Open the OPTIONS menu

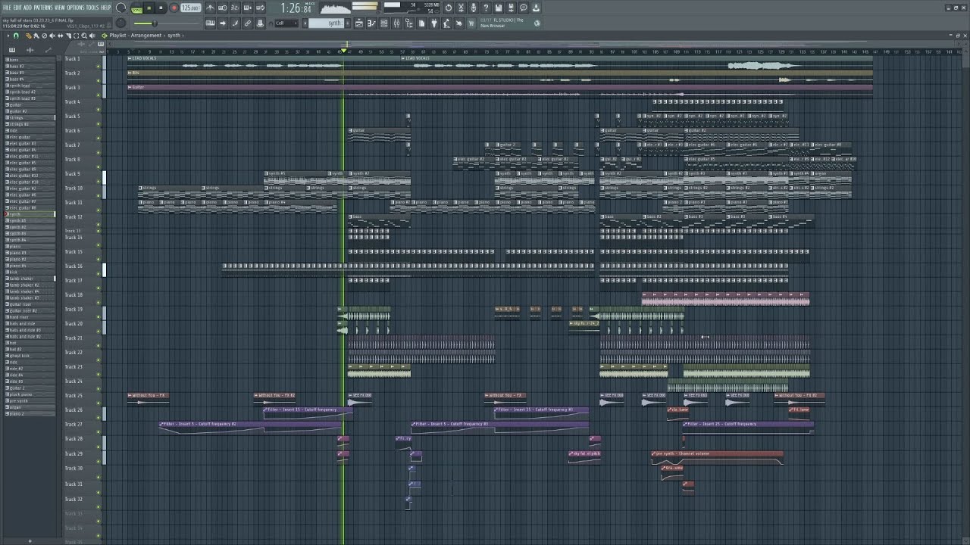76,8
